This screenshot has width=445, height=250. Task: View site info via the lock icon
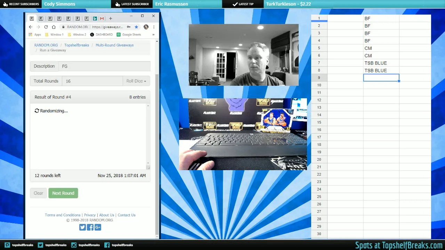63,27
